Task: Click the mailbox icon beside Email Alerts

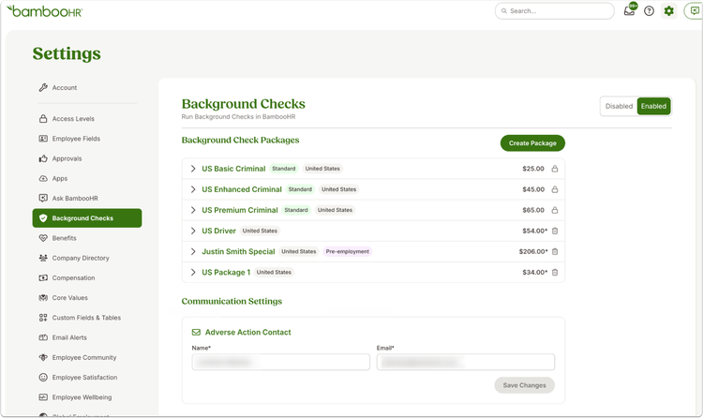Action: [x=43, y=337]
